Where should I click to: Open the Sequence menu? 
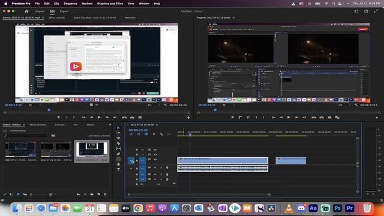point(71,4)
